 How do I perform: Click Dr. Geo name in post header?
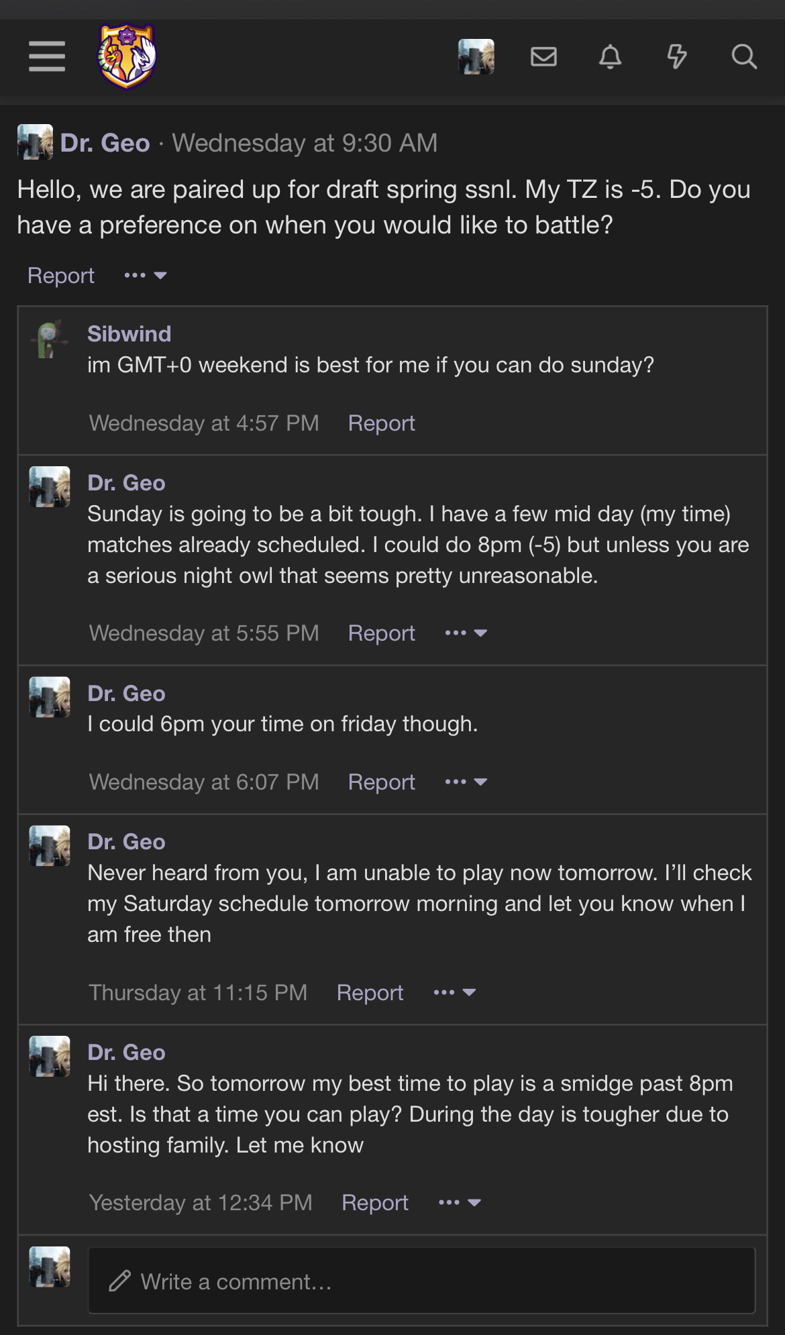click(105, 143)
